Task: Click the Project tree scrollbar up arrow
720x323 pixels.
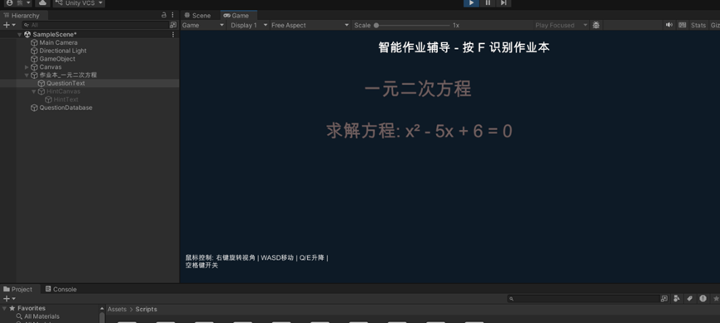Action: click(102, 308)
